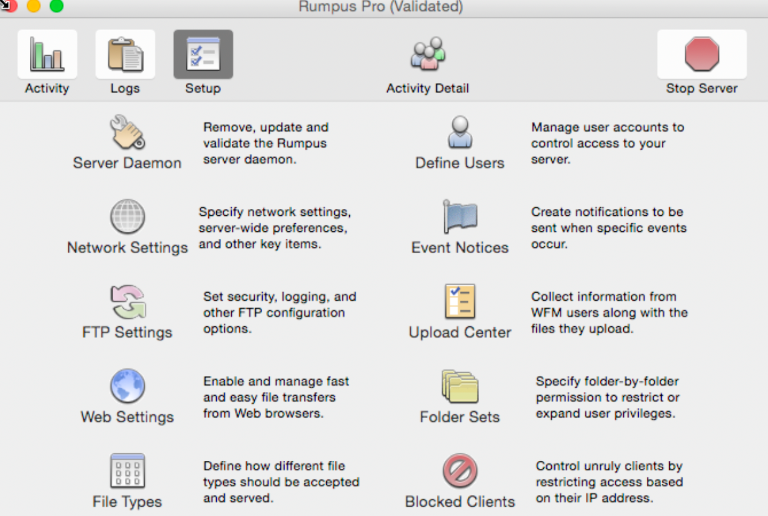Click description 'Specify folder-by-folder permission'
Screen dimensions: 768x516
[608, 397]
